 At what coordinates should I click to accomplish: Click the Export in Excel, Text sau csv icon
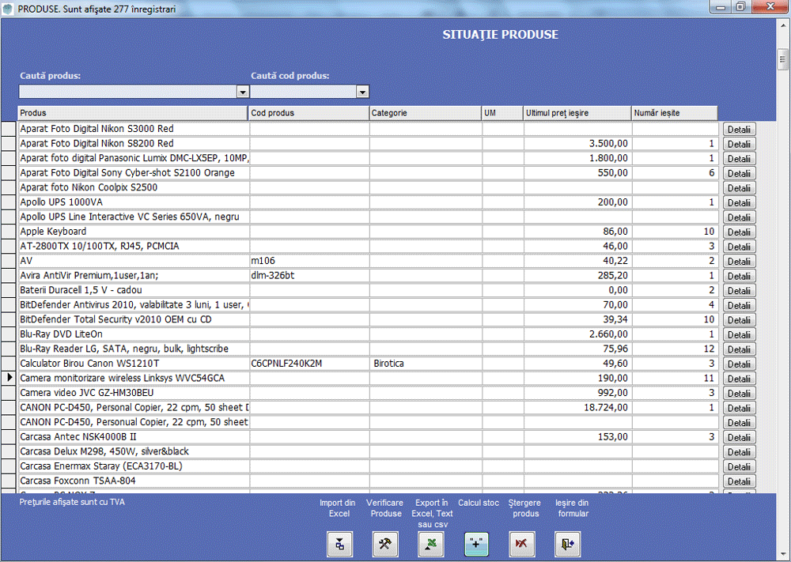click(x=431, y=545)
